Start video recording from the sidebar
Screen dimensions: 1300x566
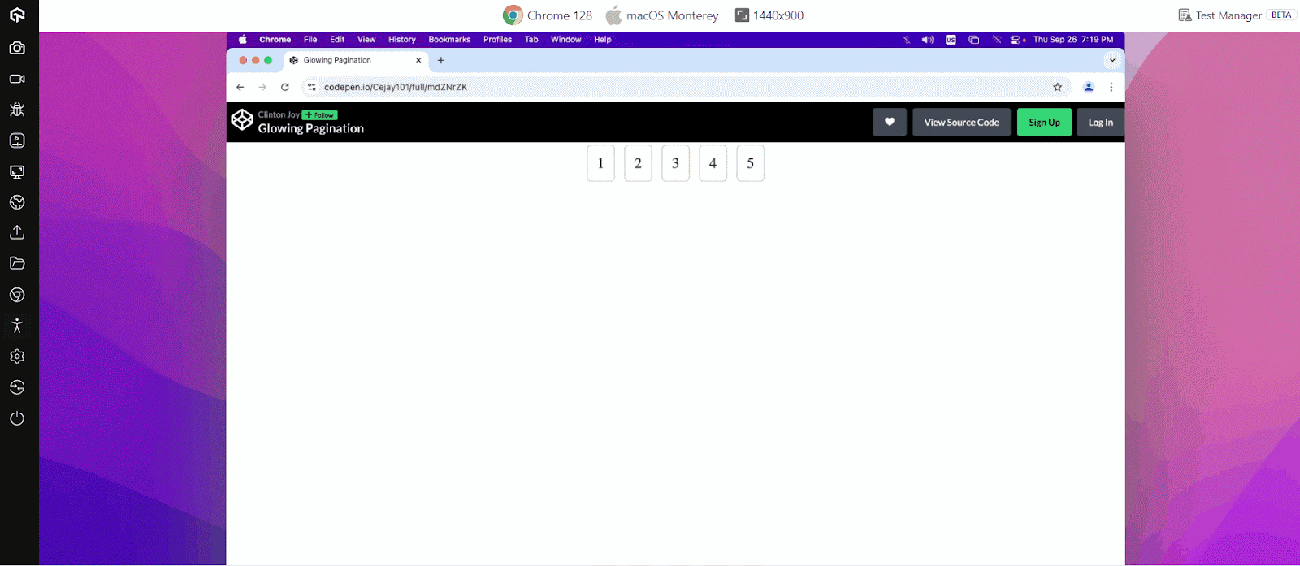(x=17, y=79)
